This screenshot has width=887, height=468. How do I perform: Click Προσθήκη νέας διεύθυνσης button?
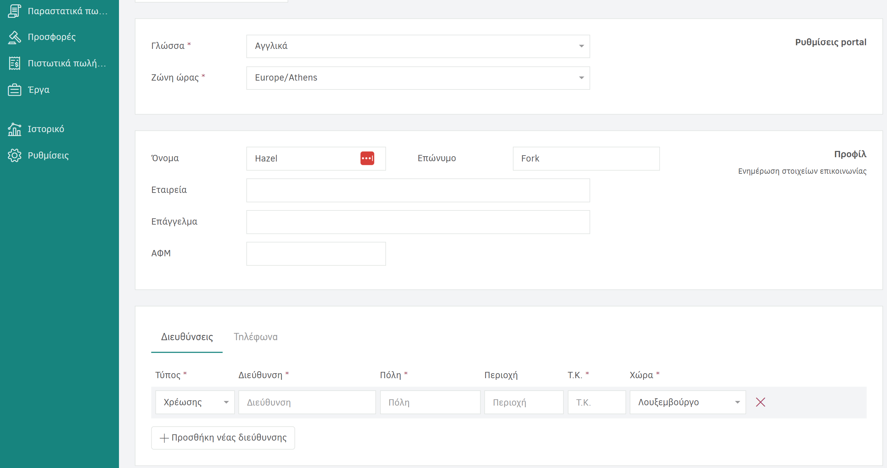click(223, 438)
